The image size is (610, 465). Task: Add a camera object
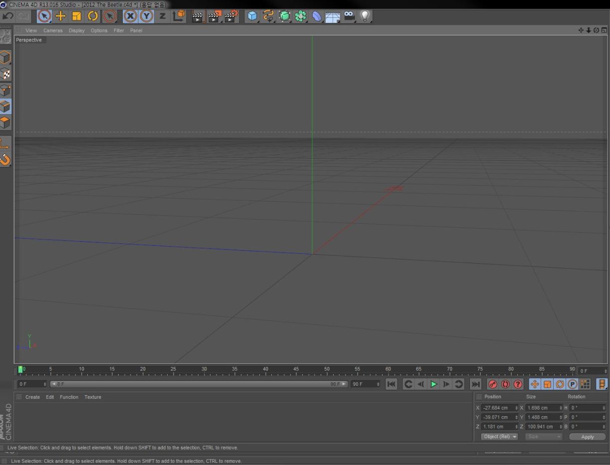349,16
